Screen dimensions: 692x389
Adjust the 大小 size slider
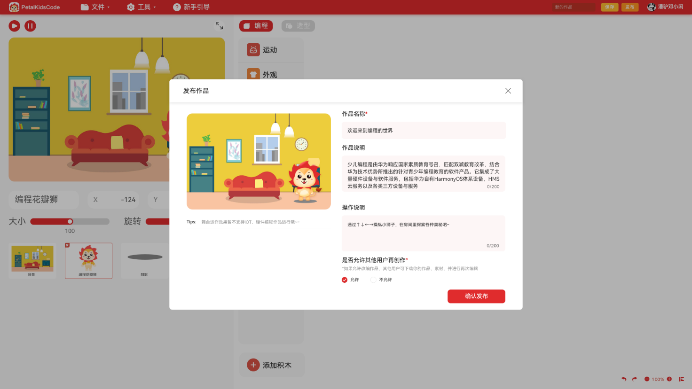70,221
